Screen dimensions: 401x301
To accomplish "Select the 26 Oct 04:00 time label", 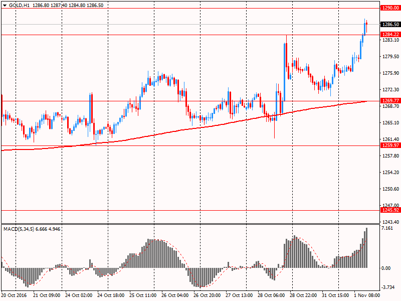I will pyautogui.click(x=175, y=295).
